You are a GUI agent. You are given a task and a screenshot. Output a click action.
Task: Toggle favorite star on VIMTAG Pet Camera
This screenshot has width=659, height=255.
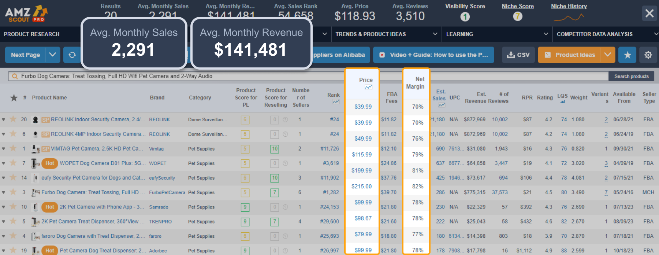[x=13, y=148]
